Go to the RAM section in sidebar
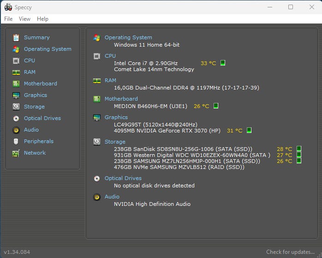This screenshot has width=322, height=258. pyautogui.click(x=30, y=72)
